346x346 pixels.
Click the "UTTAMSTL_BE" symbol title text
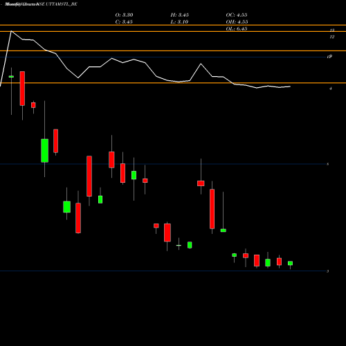pyautogui.click(x=62, y=4)
